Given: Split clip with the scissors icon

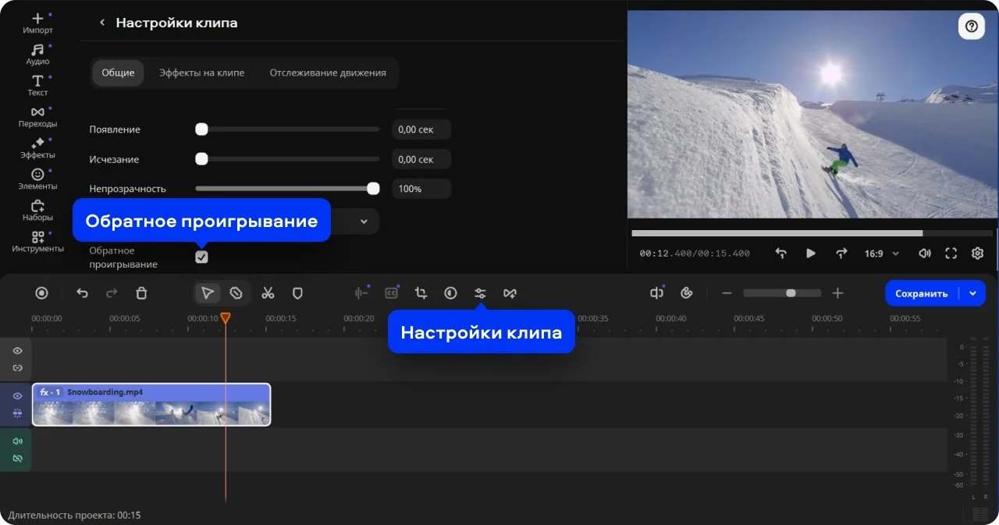Looking at the screenshot, I should (x=268, y=293).
